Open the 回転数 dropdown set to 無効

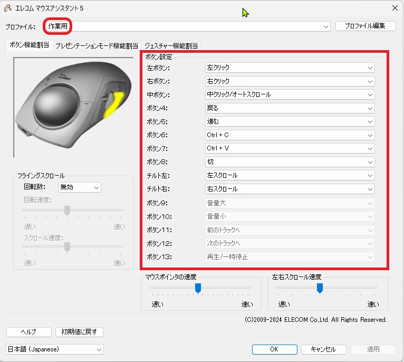[x=80, y=187]
